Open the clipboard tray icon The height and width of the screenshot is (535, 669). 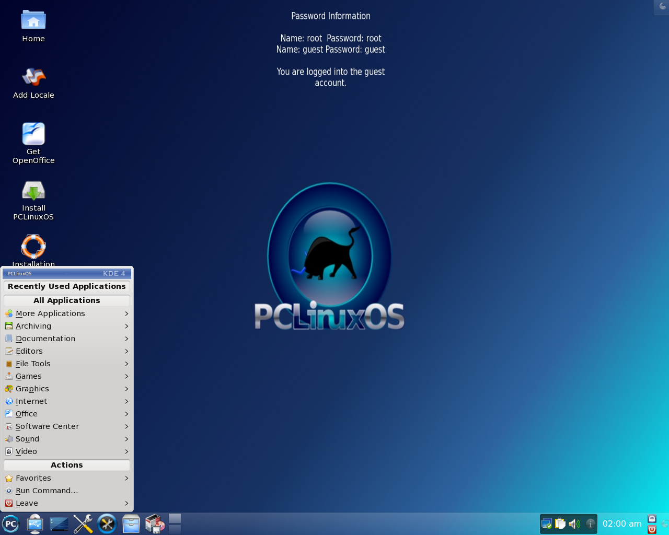560,524
